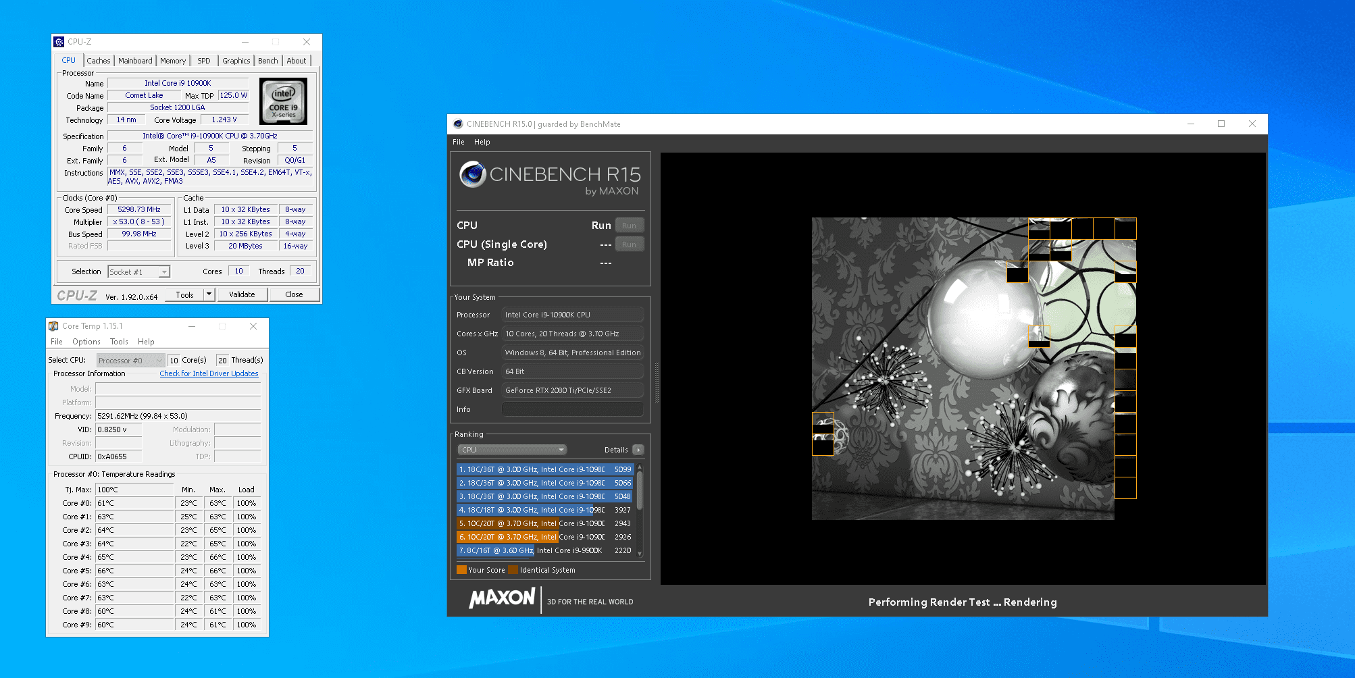Click the CINEBENCH title bar app icon
Viewport: 1355px width, 678px height.
(x=458, y=124)
